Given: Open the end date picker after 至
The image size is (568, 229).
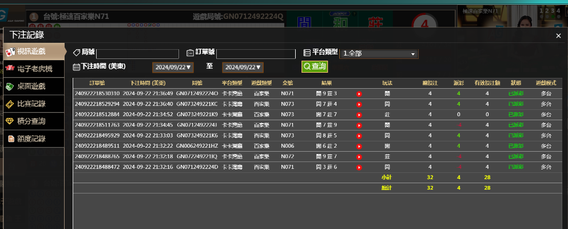Looking at the screenshot, I should [243, 68].
